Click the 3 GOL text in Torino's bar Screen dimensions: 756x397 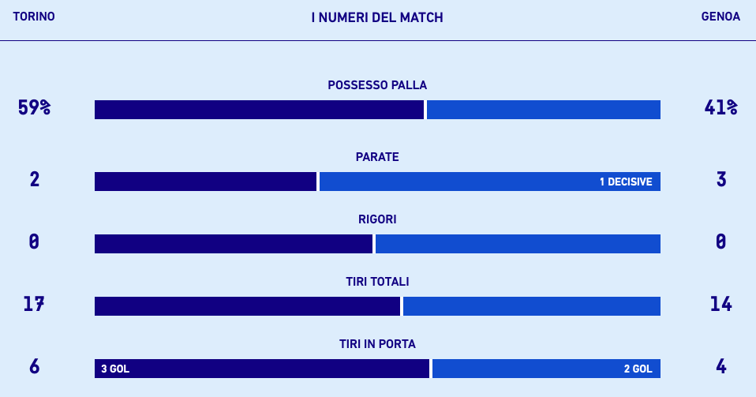click(x=115, y=369)
